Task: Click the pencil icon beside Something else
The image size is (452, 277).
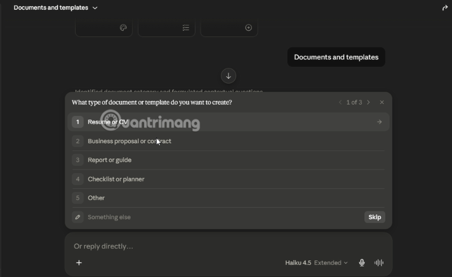Action: click(x=77, y=217)
